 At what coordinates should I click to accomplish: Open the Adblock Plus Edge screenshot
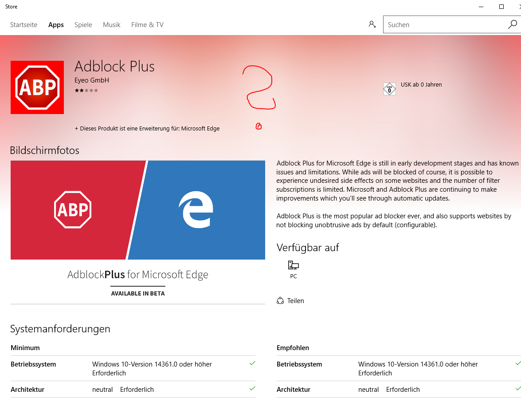[138, 232]
